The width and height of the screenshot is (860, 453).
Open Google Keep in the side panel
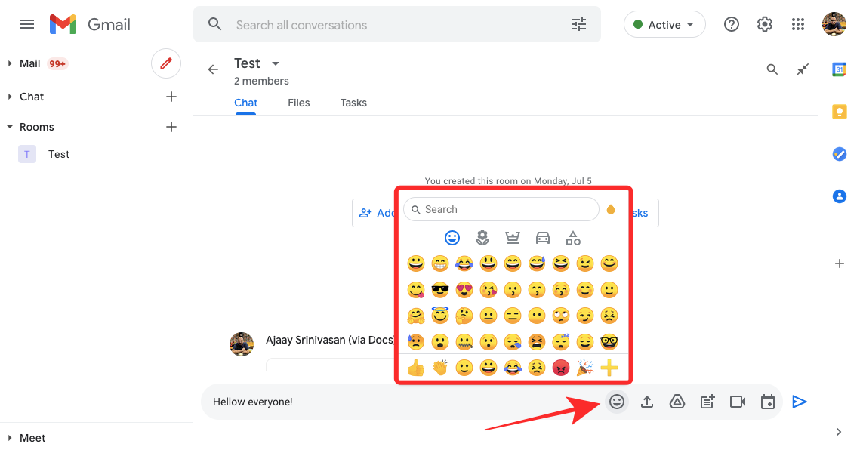point(839,112)
